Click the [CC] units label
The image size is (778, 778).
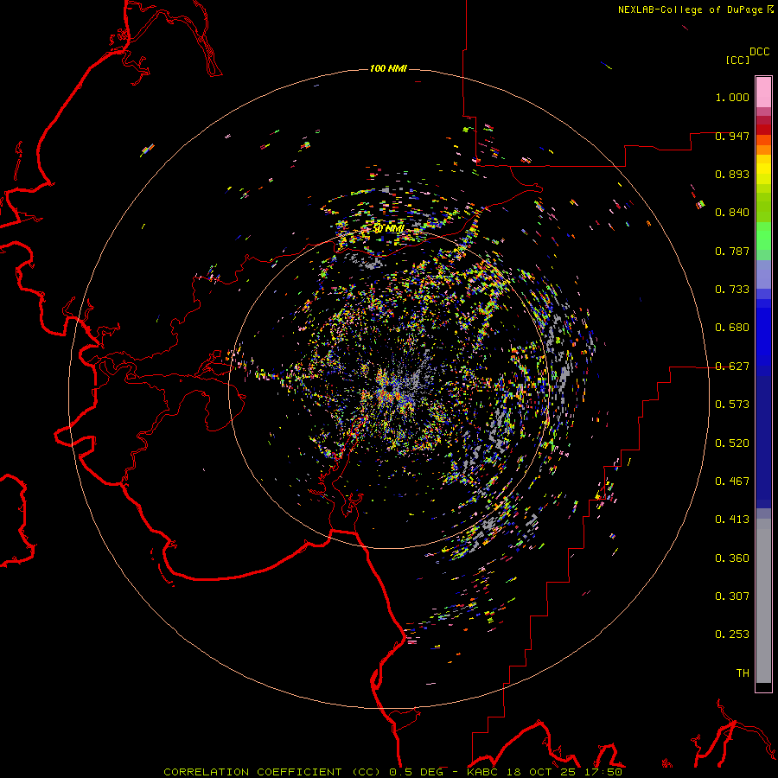[737, 60]
